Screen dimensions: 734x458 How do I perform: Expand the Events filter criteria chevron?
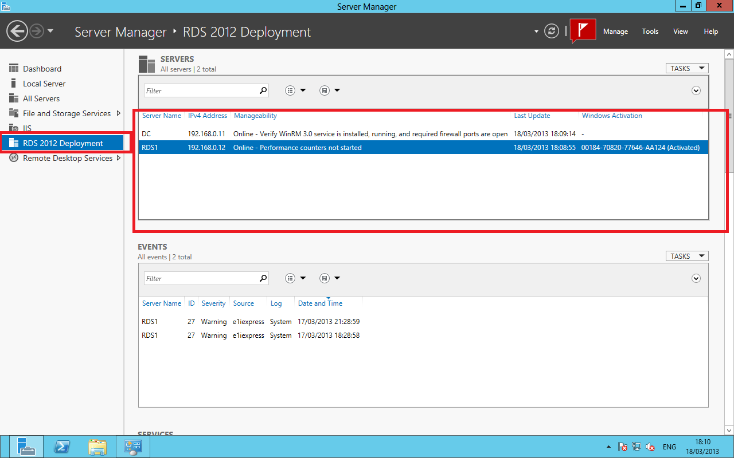[x=696, y=278]
